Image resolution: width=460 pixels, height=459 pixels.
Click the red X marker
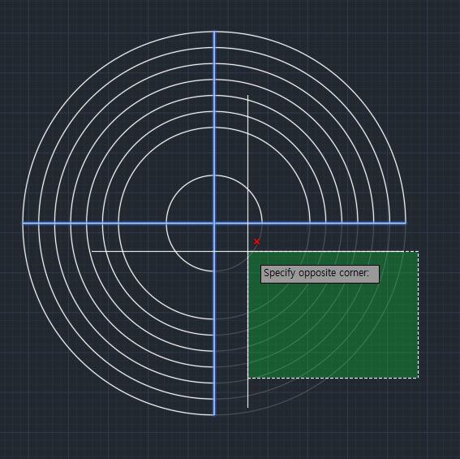(256, 241)
